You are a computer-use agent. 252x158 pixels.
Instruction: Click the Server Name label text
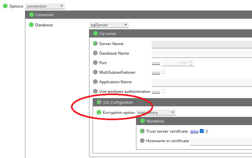tap(111, 44)
